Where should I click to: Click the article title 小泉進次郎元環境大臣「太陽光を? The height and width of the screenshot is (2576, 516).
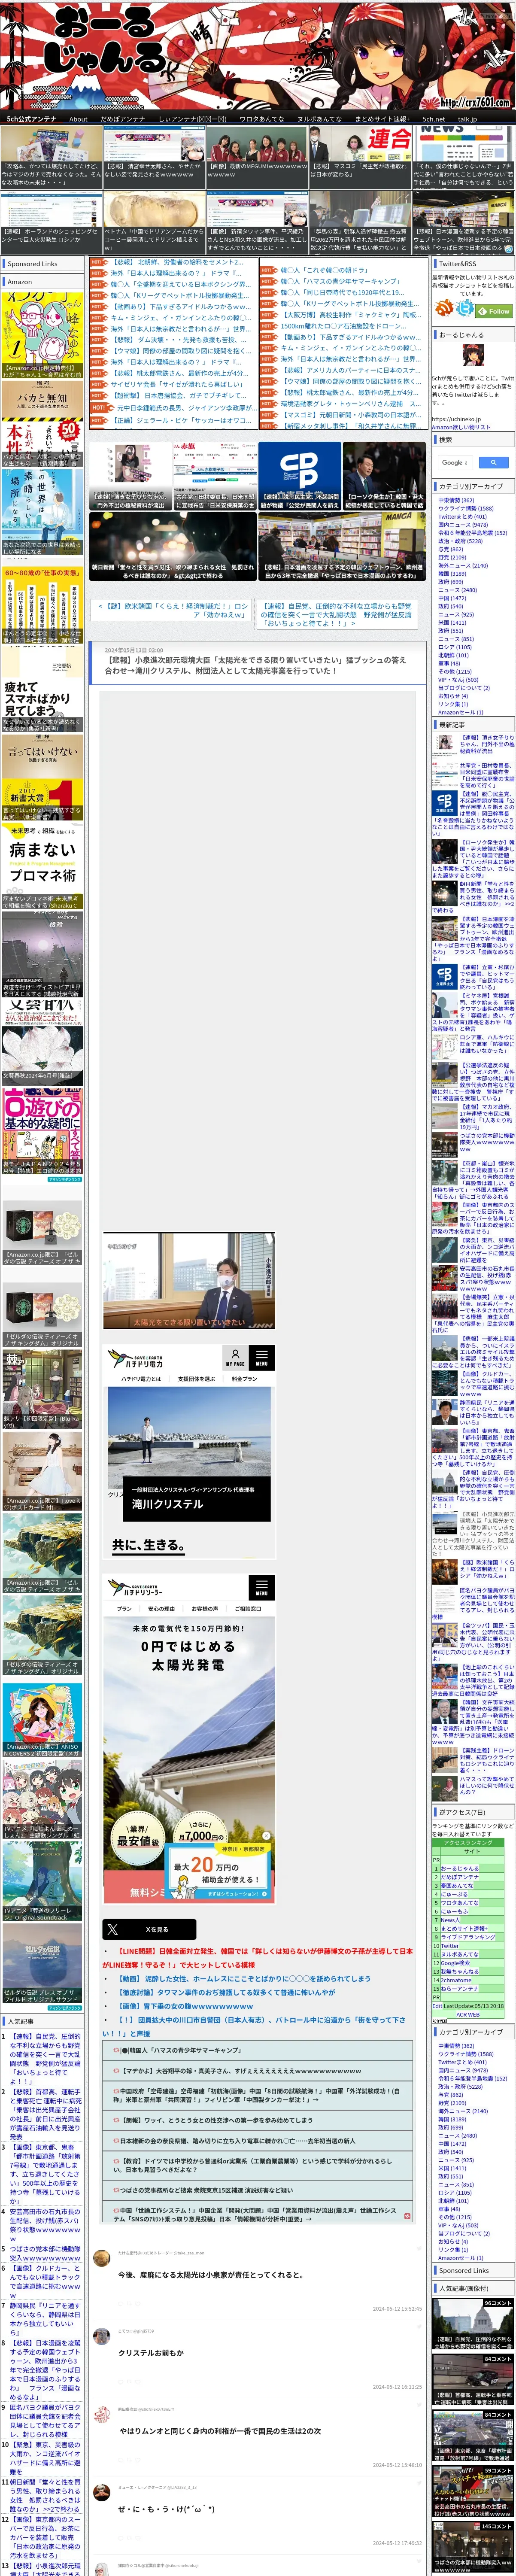[x=256, y=665]
